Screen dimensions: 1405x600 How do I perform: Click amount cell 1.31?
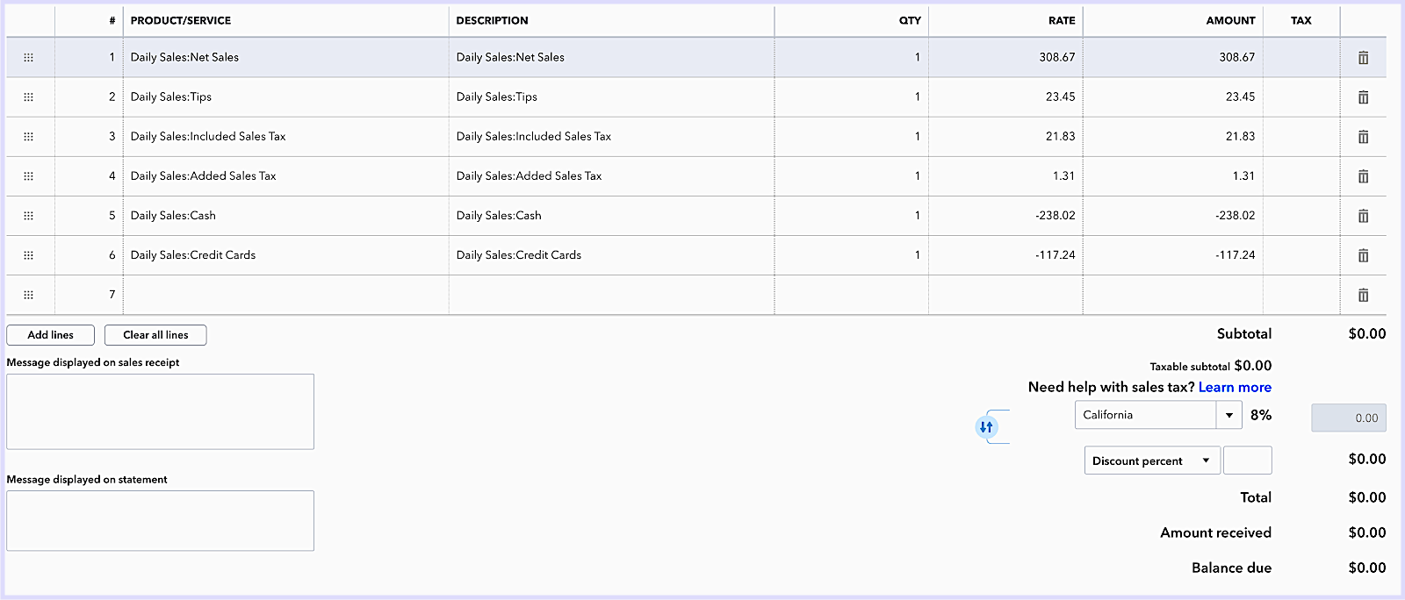(x=1173, y=175)
